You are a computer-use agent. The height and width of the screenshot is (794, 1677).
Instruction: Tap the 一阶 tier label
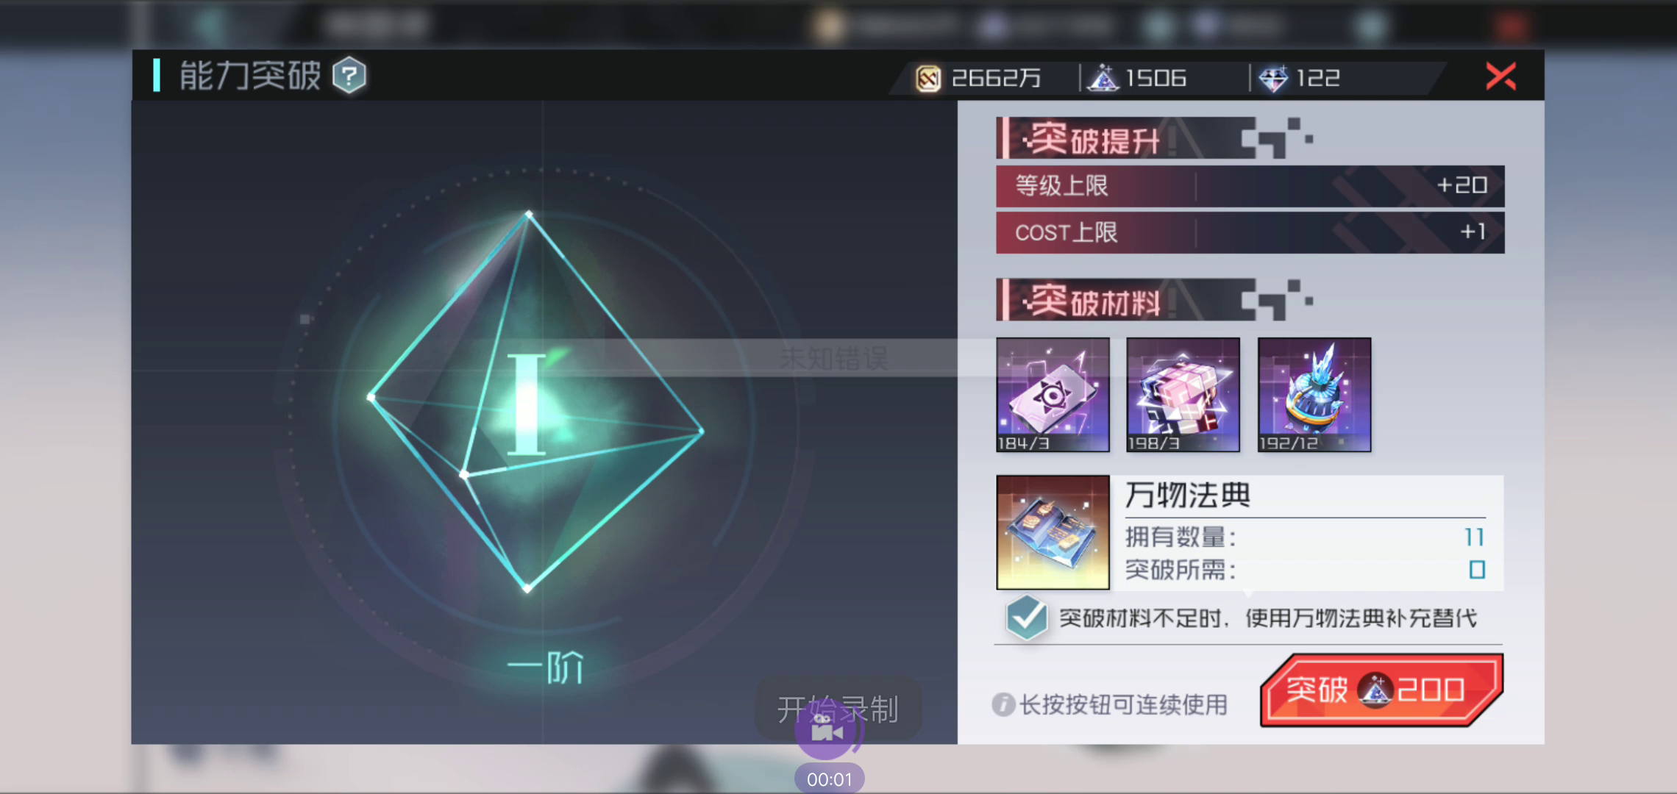coord(545,668)
